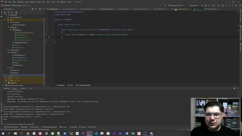Open the Version Control tool window

11,127
